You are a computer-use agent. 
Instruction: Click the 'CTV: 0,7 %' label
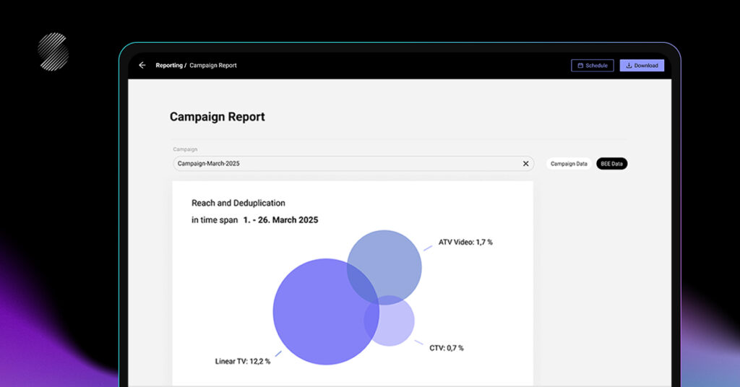[x=447, y=348]
